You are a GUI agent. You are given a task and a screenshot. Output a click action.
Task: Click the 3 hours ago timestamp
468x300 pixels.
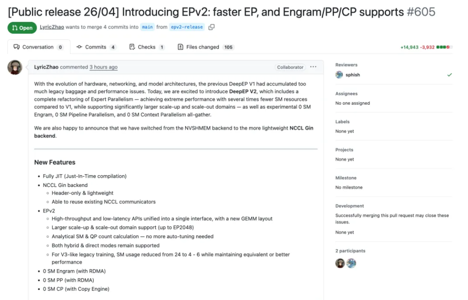[x=103, y=67]
